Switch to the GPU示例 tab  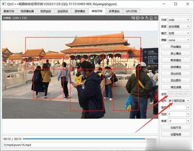coord(131,11)
